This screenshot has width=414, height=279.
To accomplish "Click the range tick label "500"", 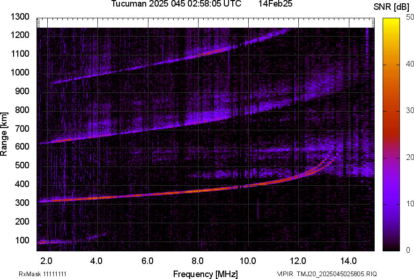I will 22,166.
